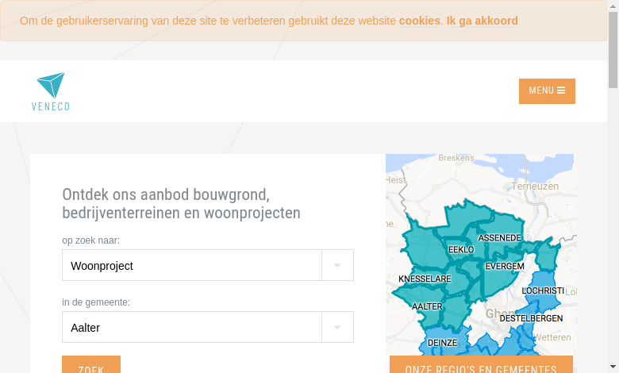619x373 pixels.
Task: Click the Veneco logo
Action: click(51, 91)
